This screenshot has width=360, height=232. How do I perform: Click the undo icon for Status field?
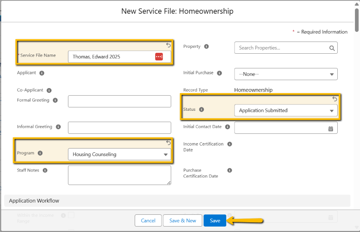click(334, 99)
